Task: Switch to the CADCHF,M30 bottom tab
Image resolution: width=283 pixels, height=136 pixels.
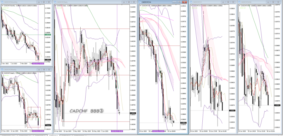Action: 79,135
